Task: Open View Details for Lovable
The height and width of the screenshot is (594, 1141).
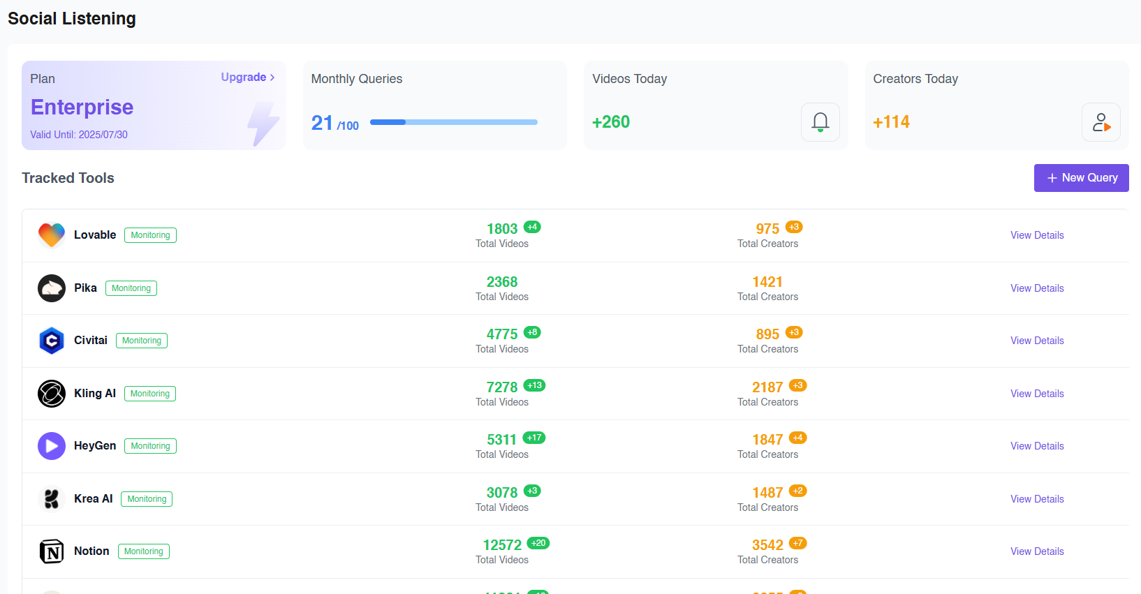Action: tap(1037, 235)
